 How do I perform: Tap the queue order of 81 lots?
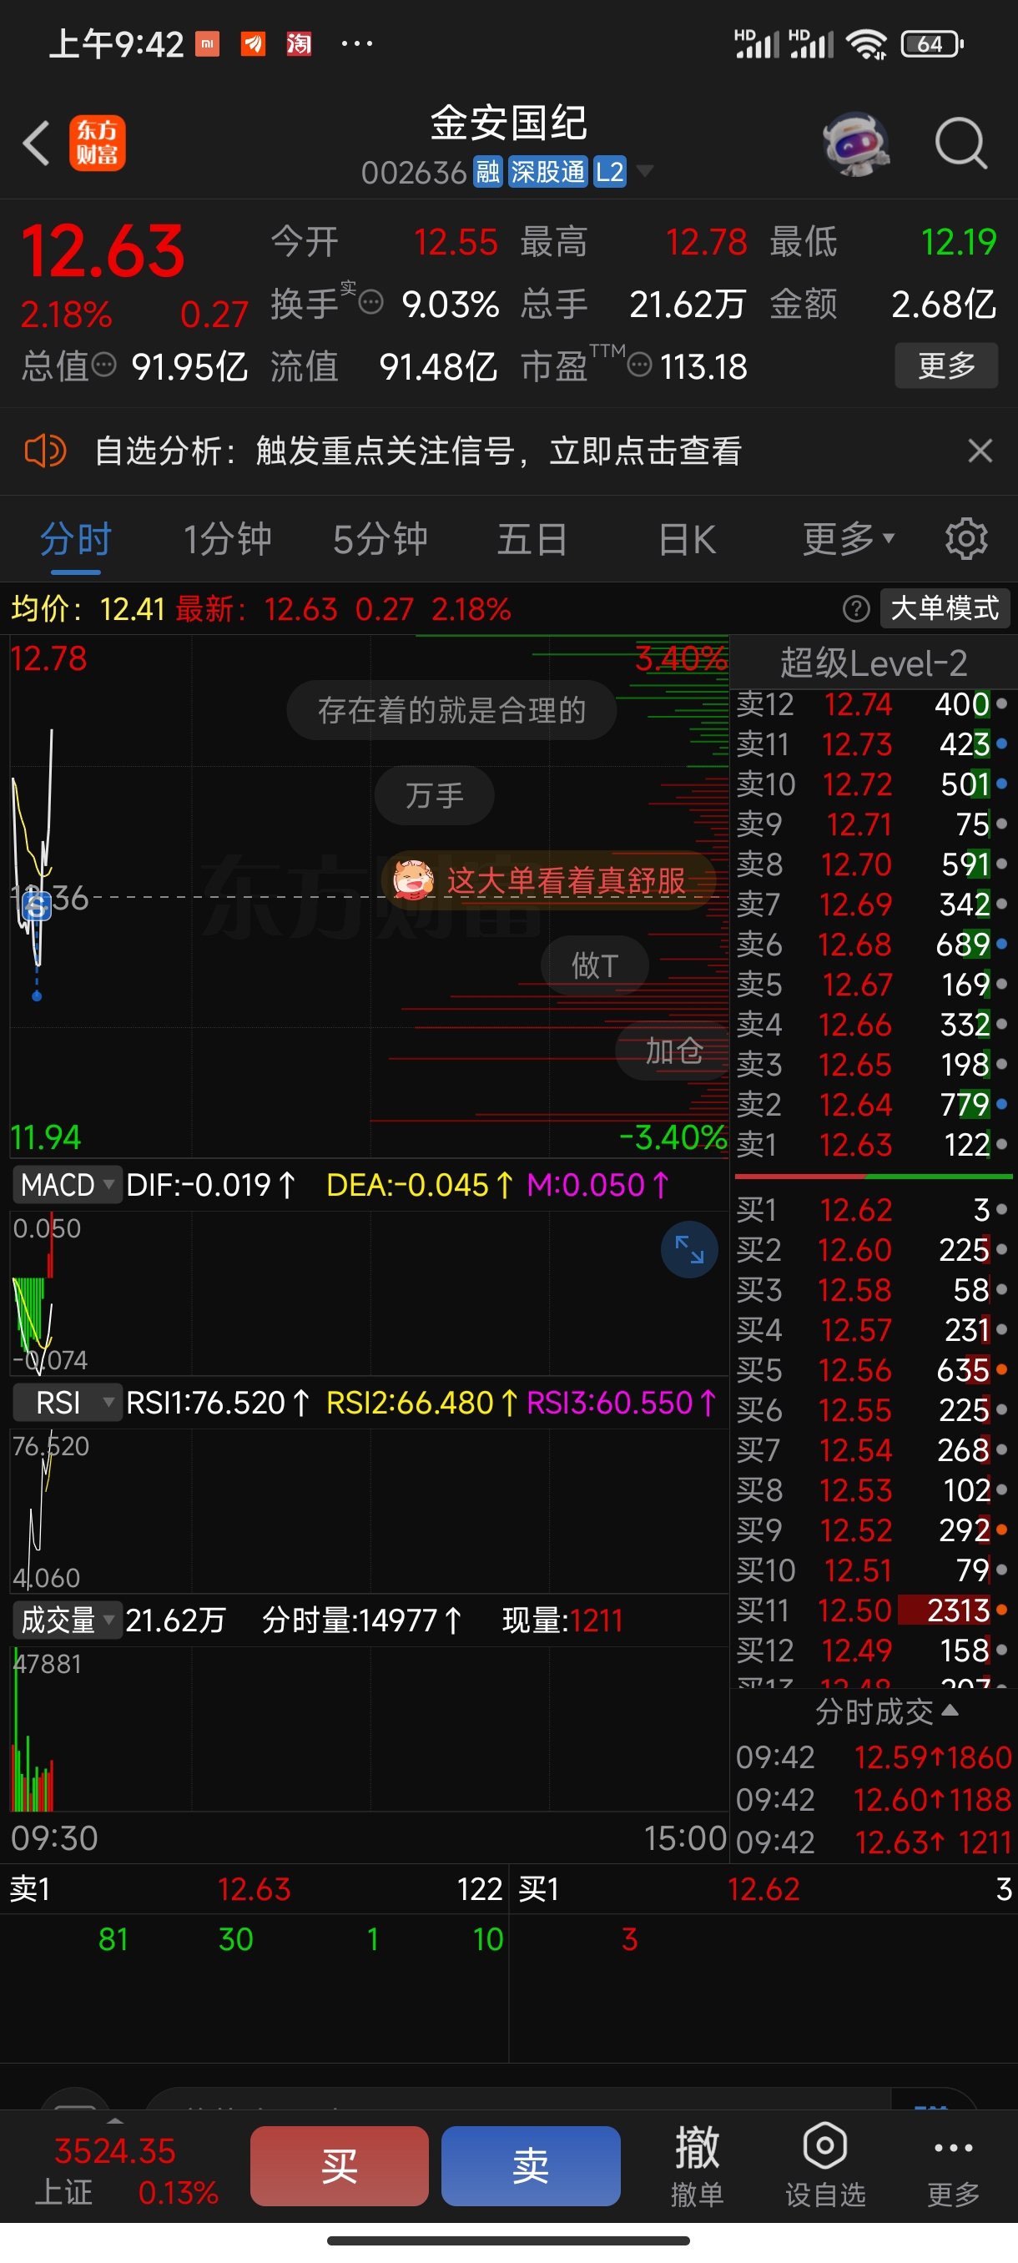pyautogui.click(x=113, y=1940)
